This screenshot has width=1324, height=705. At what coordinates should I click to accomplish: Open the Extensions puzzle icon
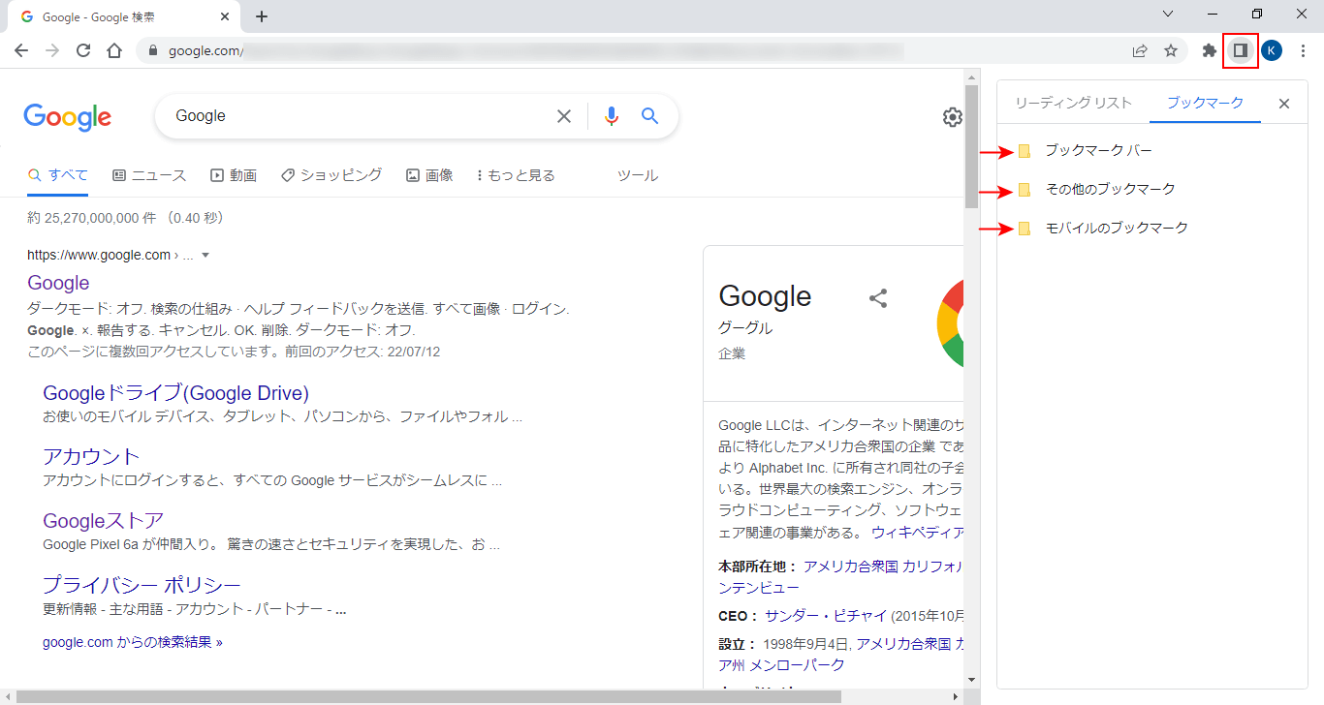tap(1209, 50)
